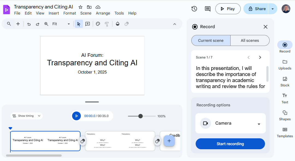Open the Scene menu

pos(86,13)
